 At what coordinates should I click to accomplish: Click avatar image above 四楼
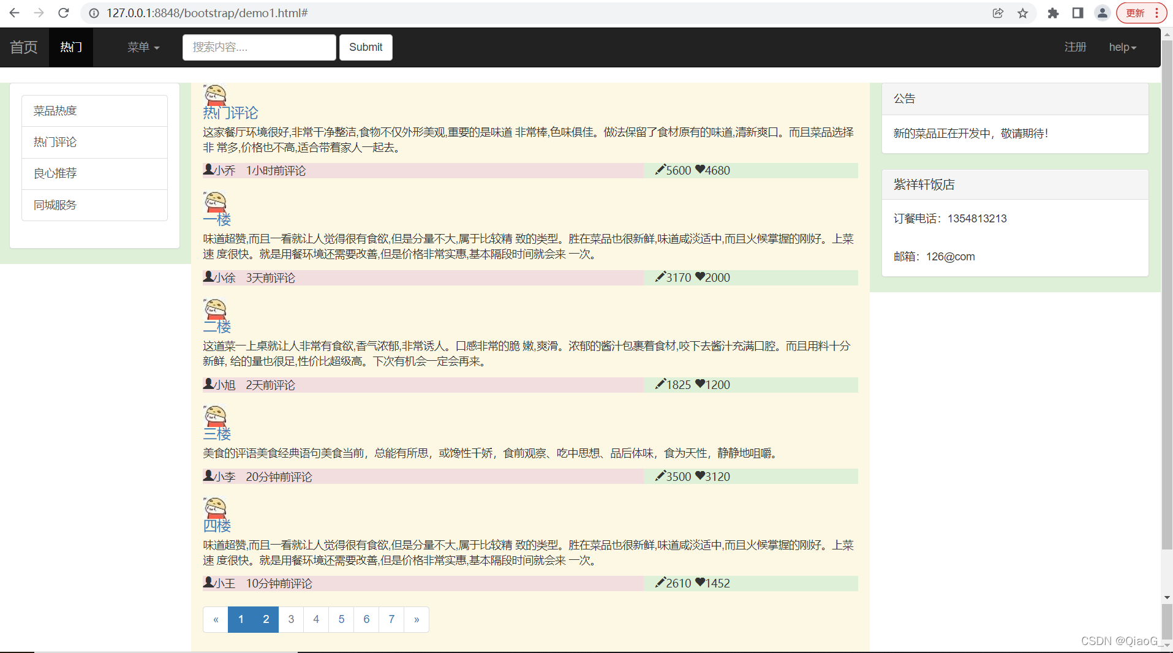coord(215,508)
